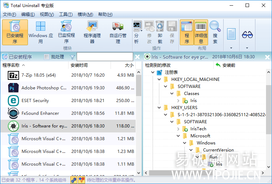Toggle the 程序 layout panel
This screenshot has height=184, width=272.
coord(187,32)
